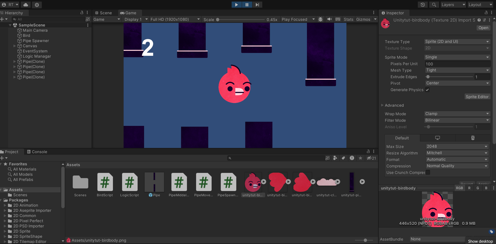Lock the Hierarchy panel
Screen dimensions: 496x244
[82, 12]
